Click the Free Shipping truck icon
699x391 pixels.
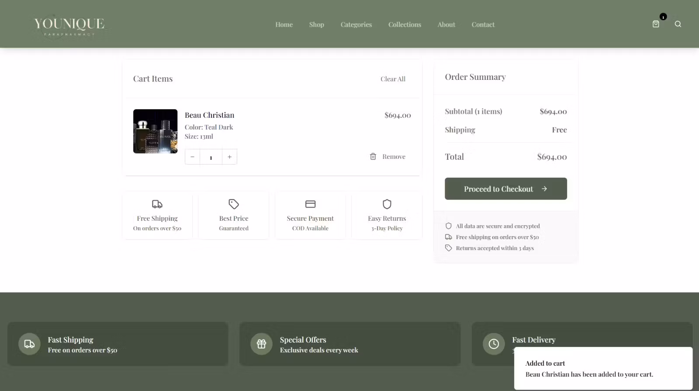157,204
